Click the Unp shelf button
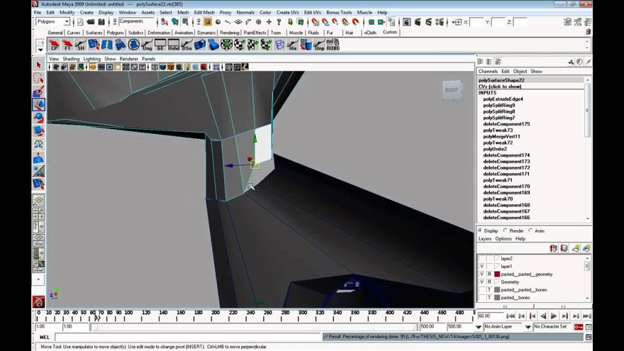The width and height of the screenshot is (624, 351). coord(319,44)
